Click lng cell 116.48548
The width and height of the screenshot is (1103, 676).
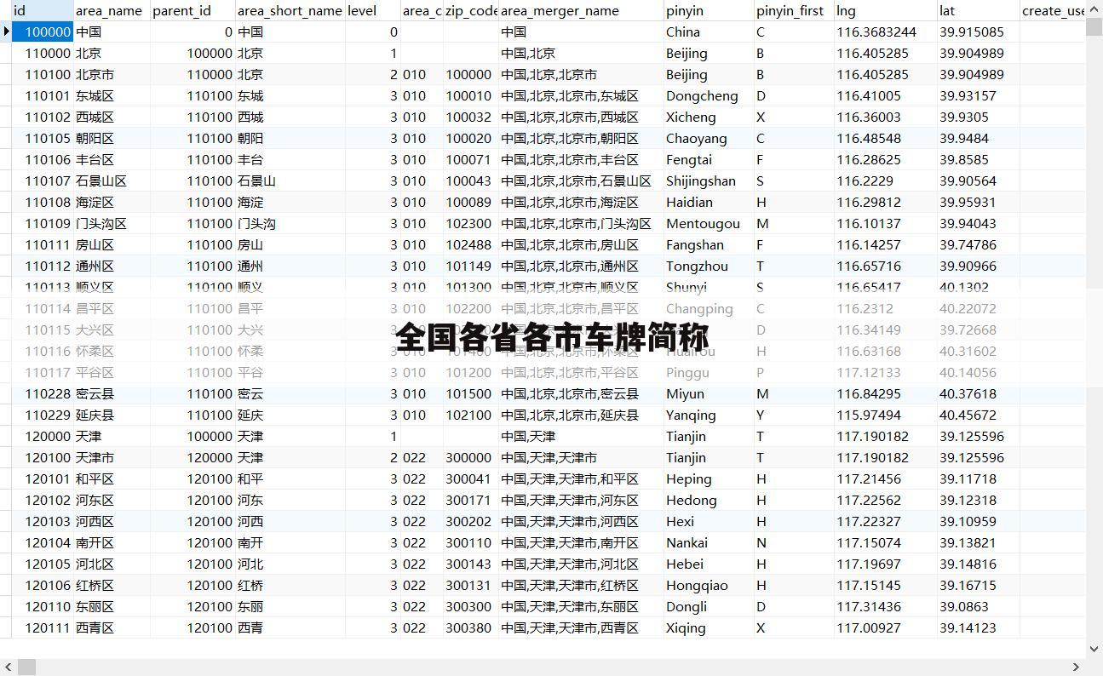(x=885, y=138)
